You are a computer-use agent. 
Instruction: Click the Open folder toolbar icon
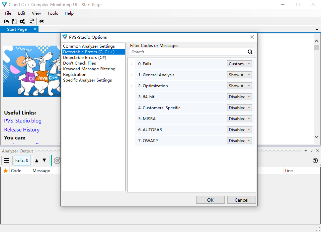coord(7,21)
